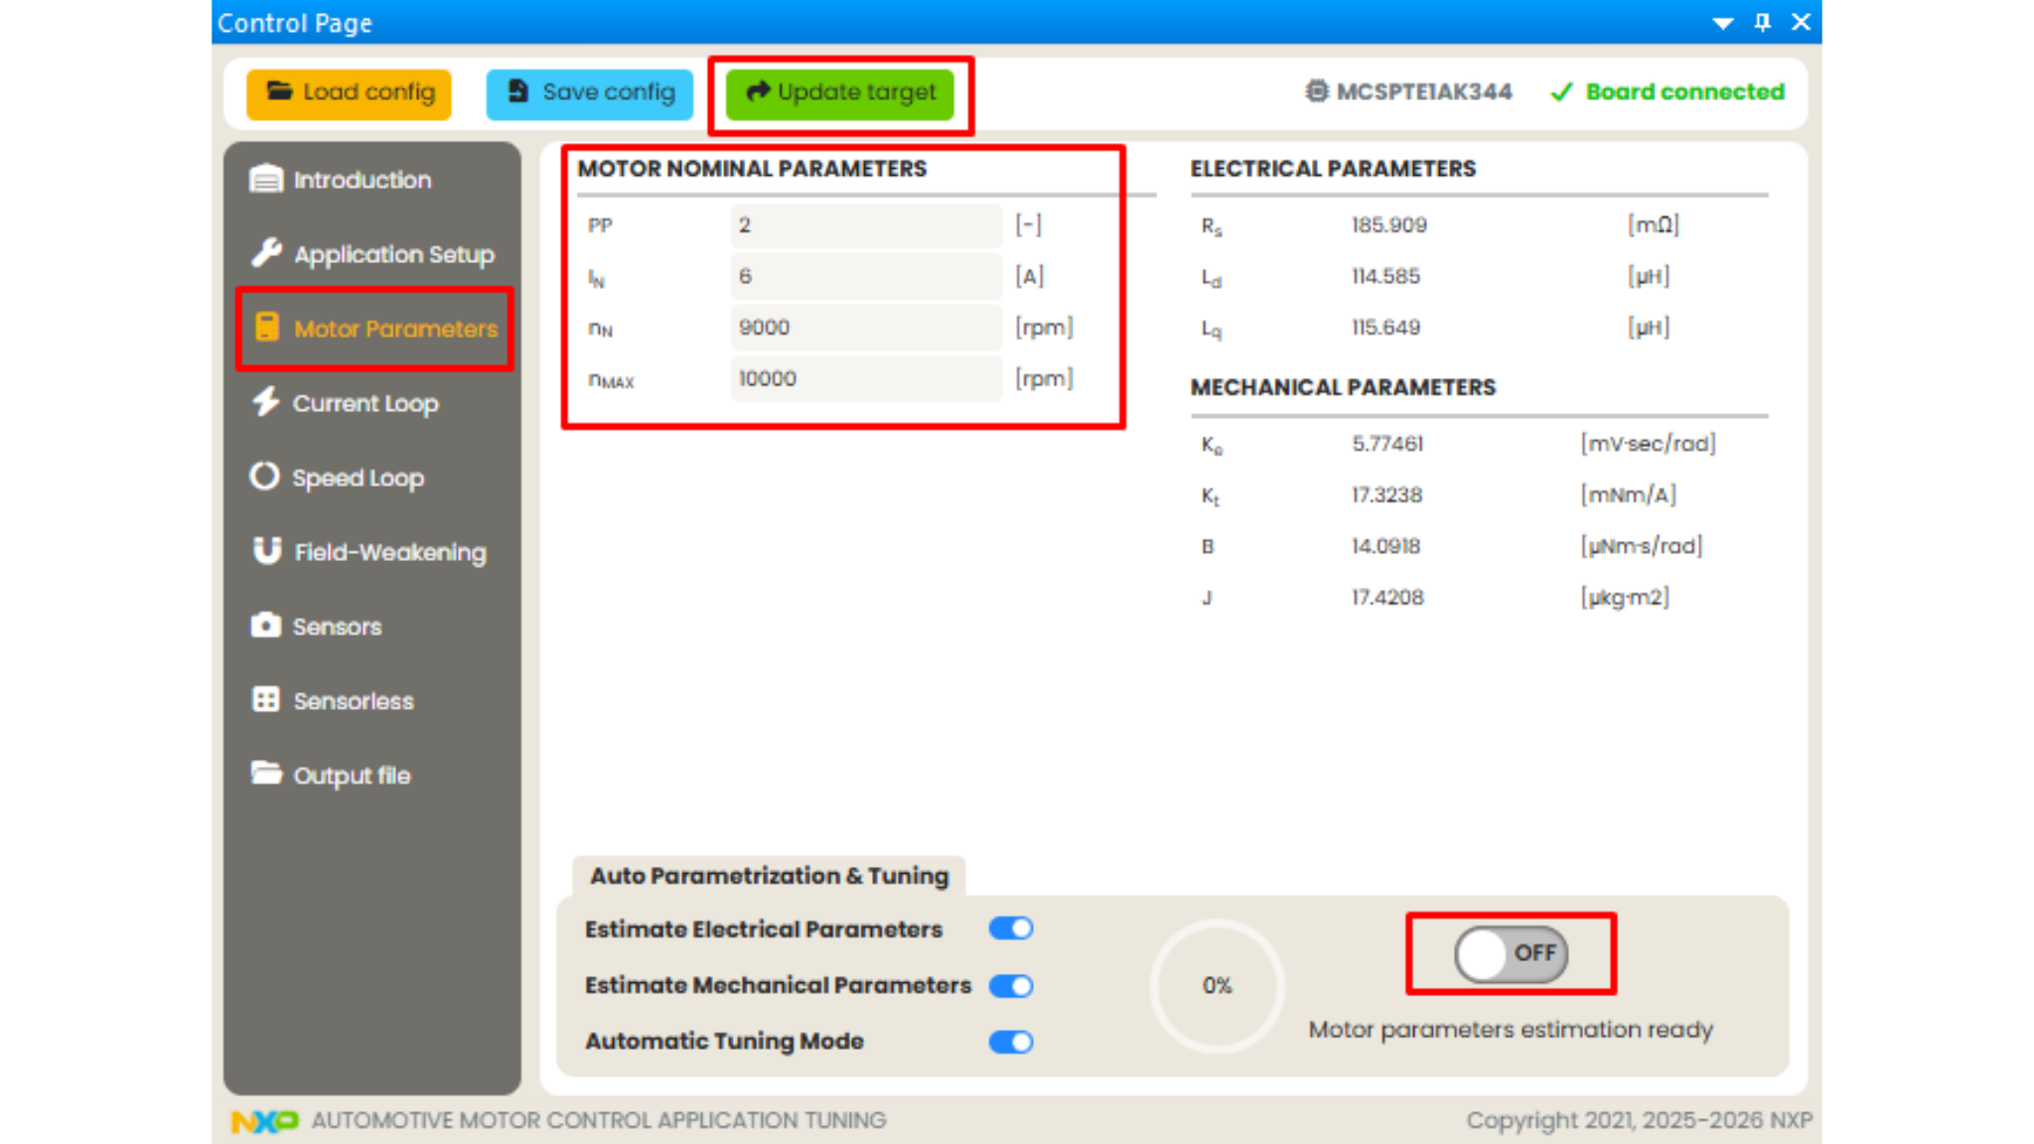2034x1144 pixels.
Task: Click the Output file folder icon
Action: tap(265, 774)
